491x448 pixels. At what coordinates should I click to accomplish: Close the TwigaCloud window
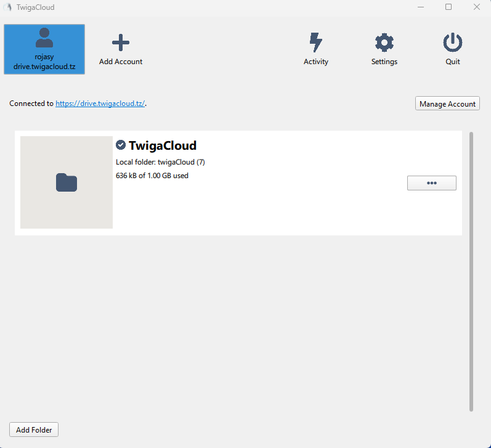click(477, 7)
